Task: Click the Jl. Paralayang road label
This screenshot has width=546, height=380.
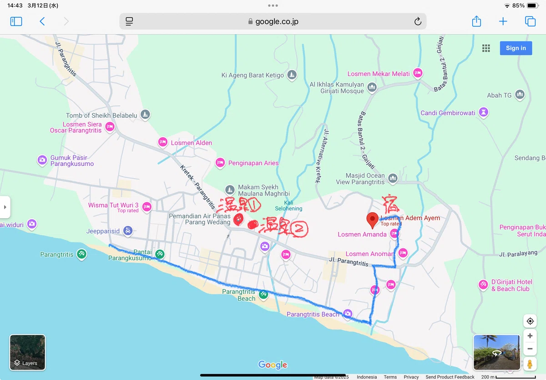Action: 518,254
